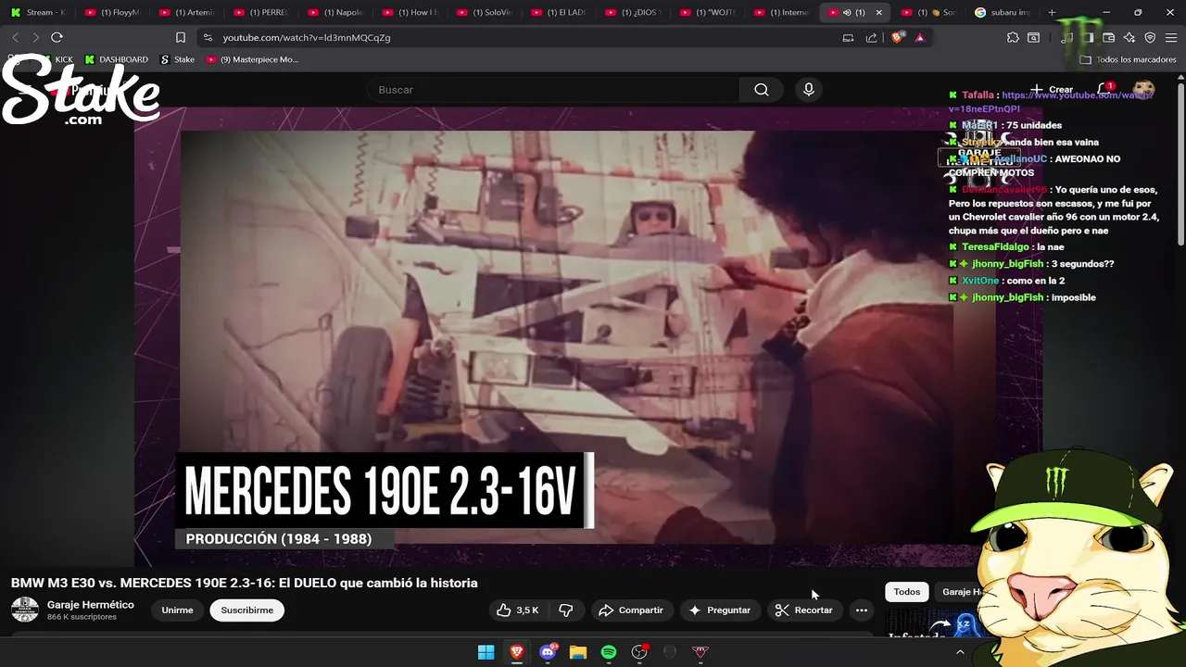Open a new tab with plus button

[1052, 12]
